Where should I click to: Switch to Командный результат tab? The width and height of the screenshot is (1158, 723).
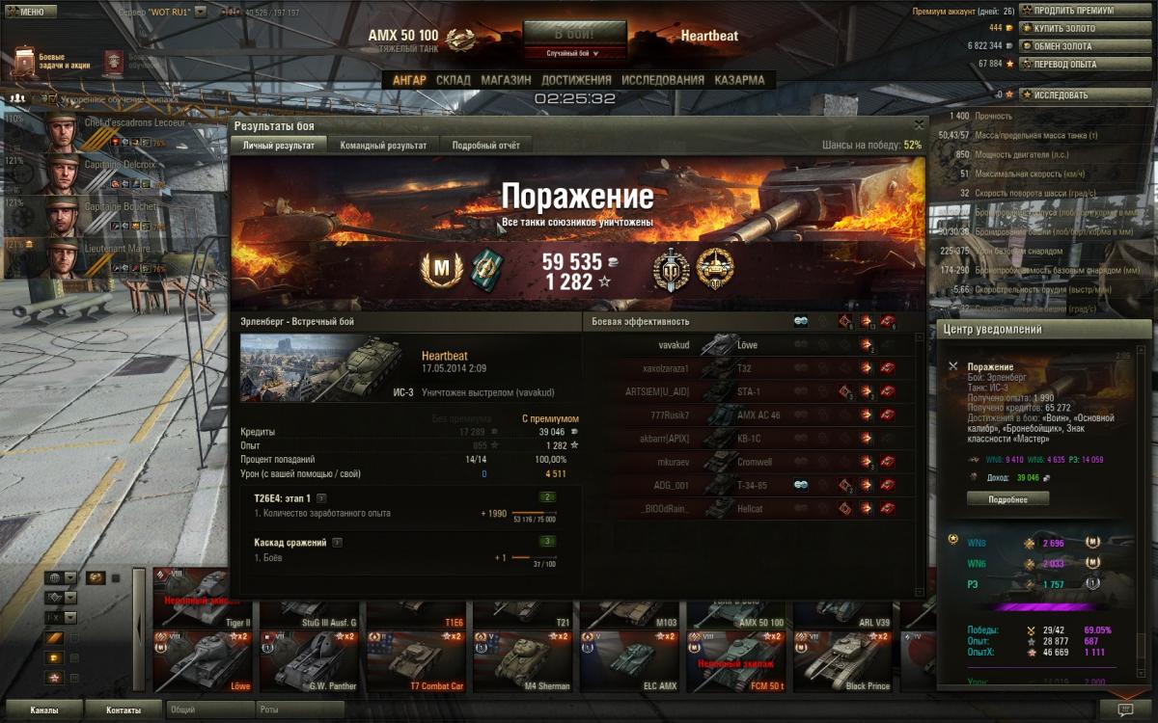point(383,145)
